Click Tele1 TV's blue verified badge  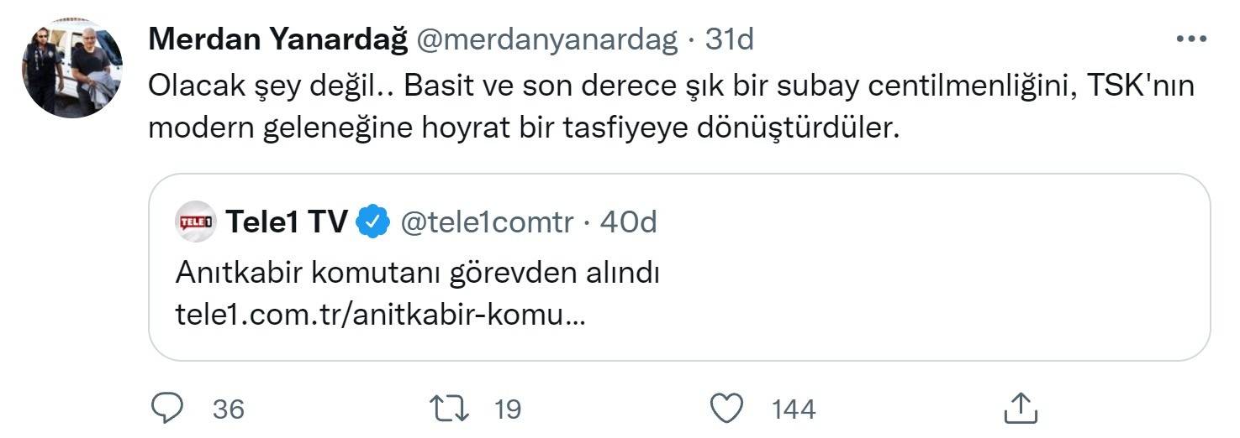pos(372,222)
